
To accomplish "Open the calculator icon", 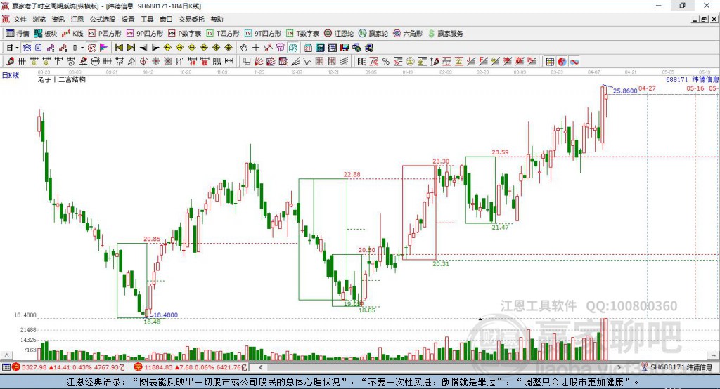I will [320, 48].
